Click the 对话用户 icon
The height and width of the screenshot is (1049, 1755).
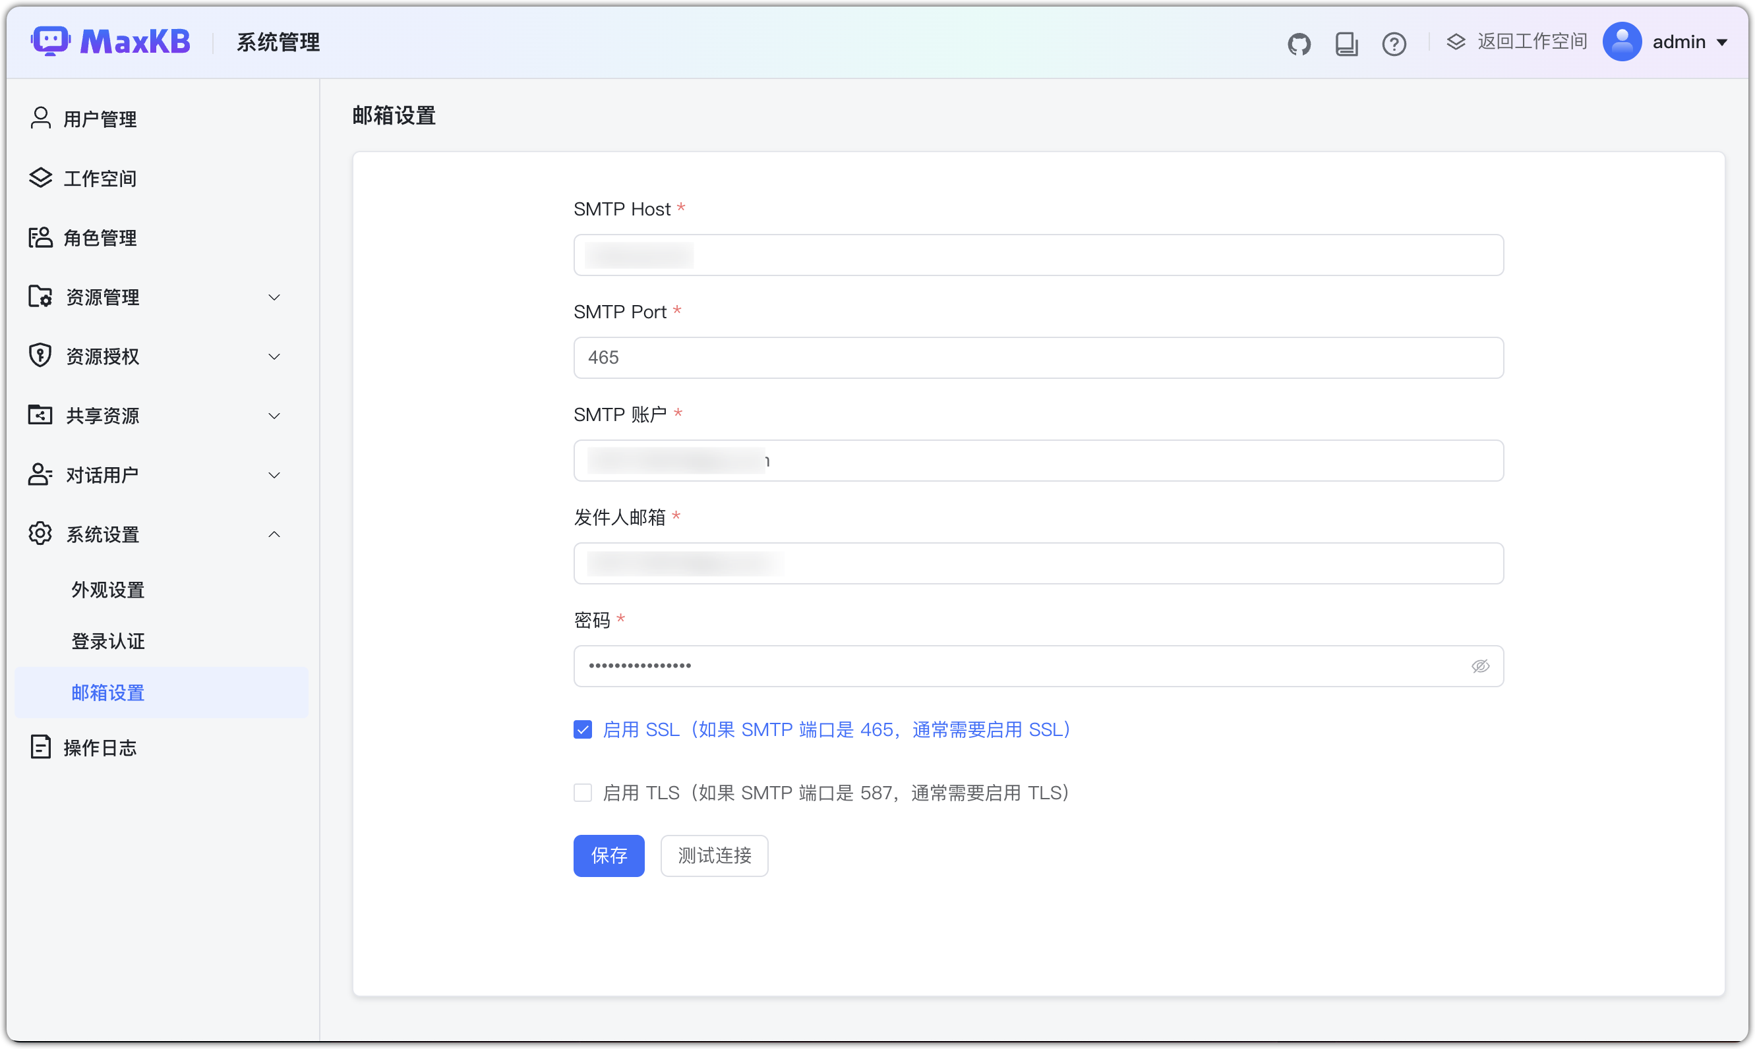point(40,474)
